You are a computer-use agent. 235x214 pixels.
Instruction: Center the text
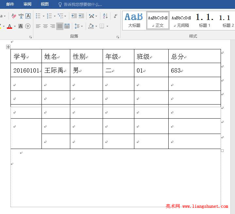click(x=45, y=26)
